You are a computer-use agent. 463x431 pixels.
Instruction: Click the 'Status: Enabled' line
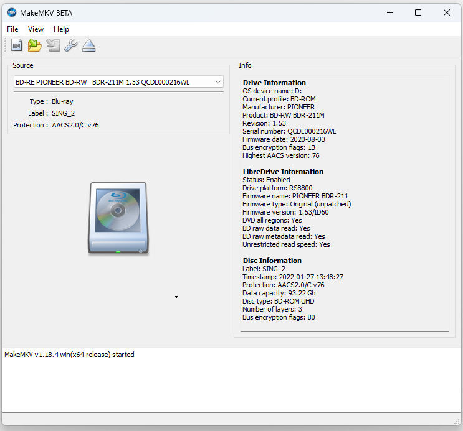(x=266, y=180)
